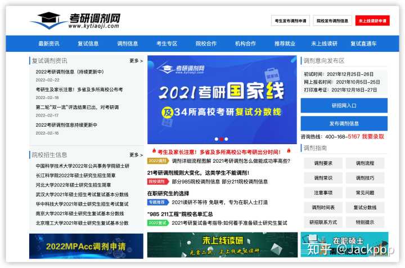Click the 院校发布调剂信息 button
405x268 pixels.
[x=332, y=21]
